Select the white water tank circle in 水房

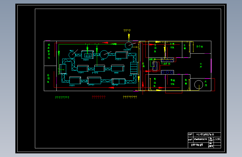[x=198, y=85]
